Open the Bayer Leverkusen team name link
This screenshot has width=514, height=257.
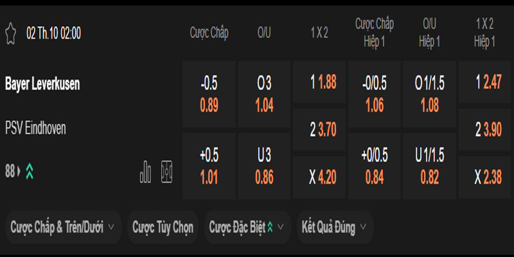42,84
